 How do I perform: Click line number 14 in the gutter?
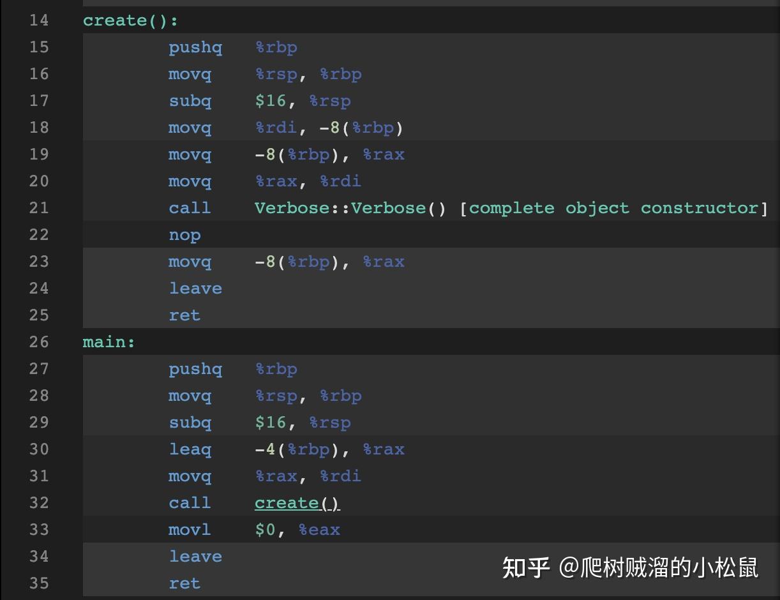(x=38, y=20)
